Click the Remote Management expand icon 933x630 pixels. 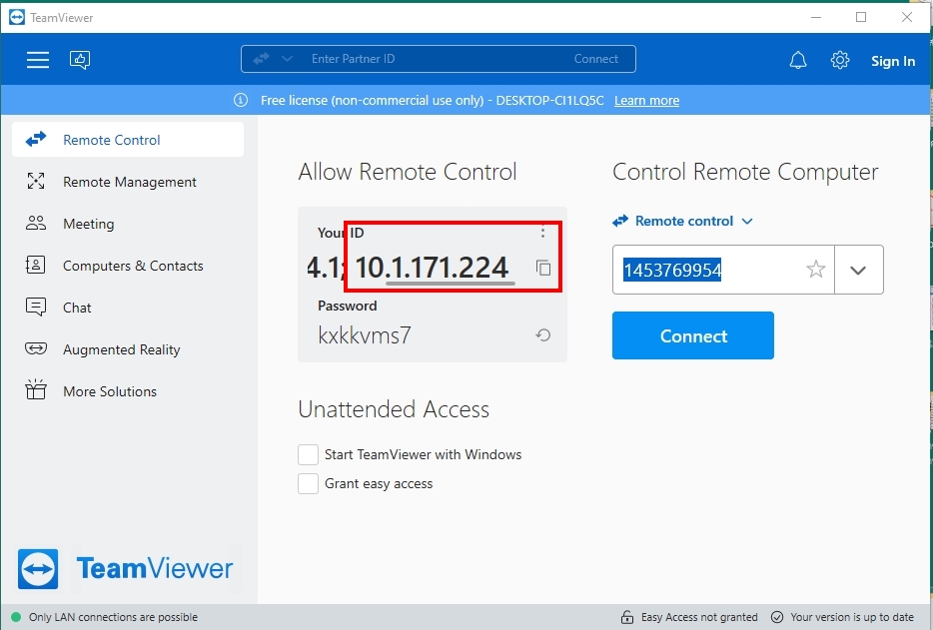[36, 181]
